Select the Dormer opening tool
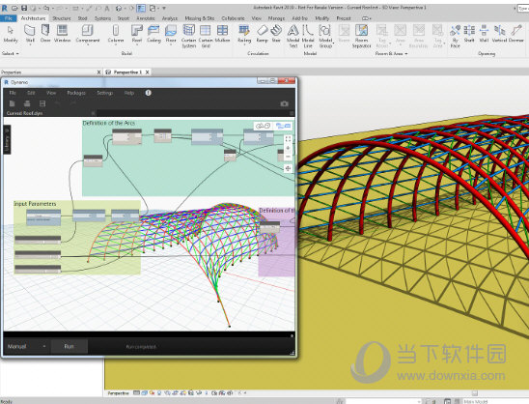529x404 pixels. point(516,34)
